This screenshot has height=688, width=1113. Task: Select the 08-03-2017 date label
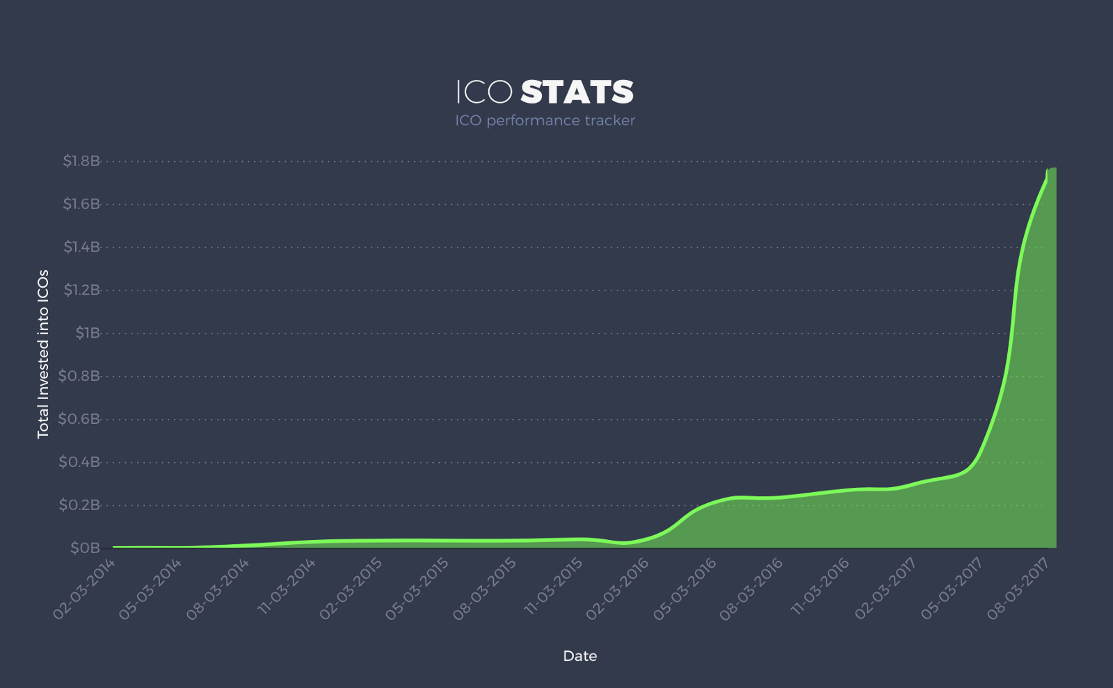tap(1017, 588)
